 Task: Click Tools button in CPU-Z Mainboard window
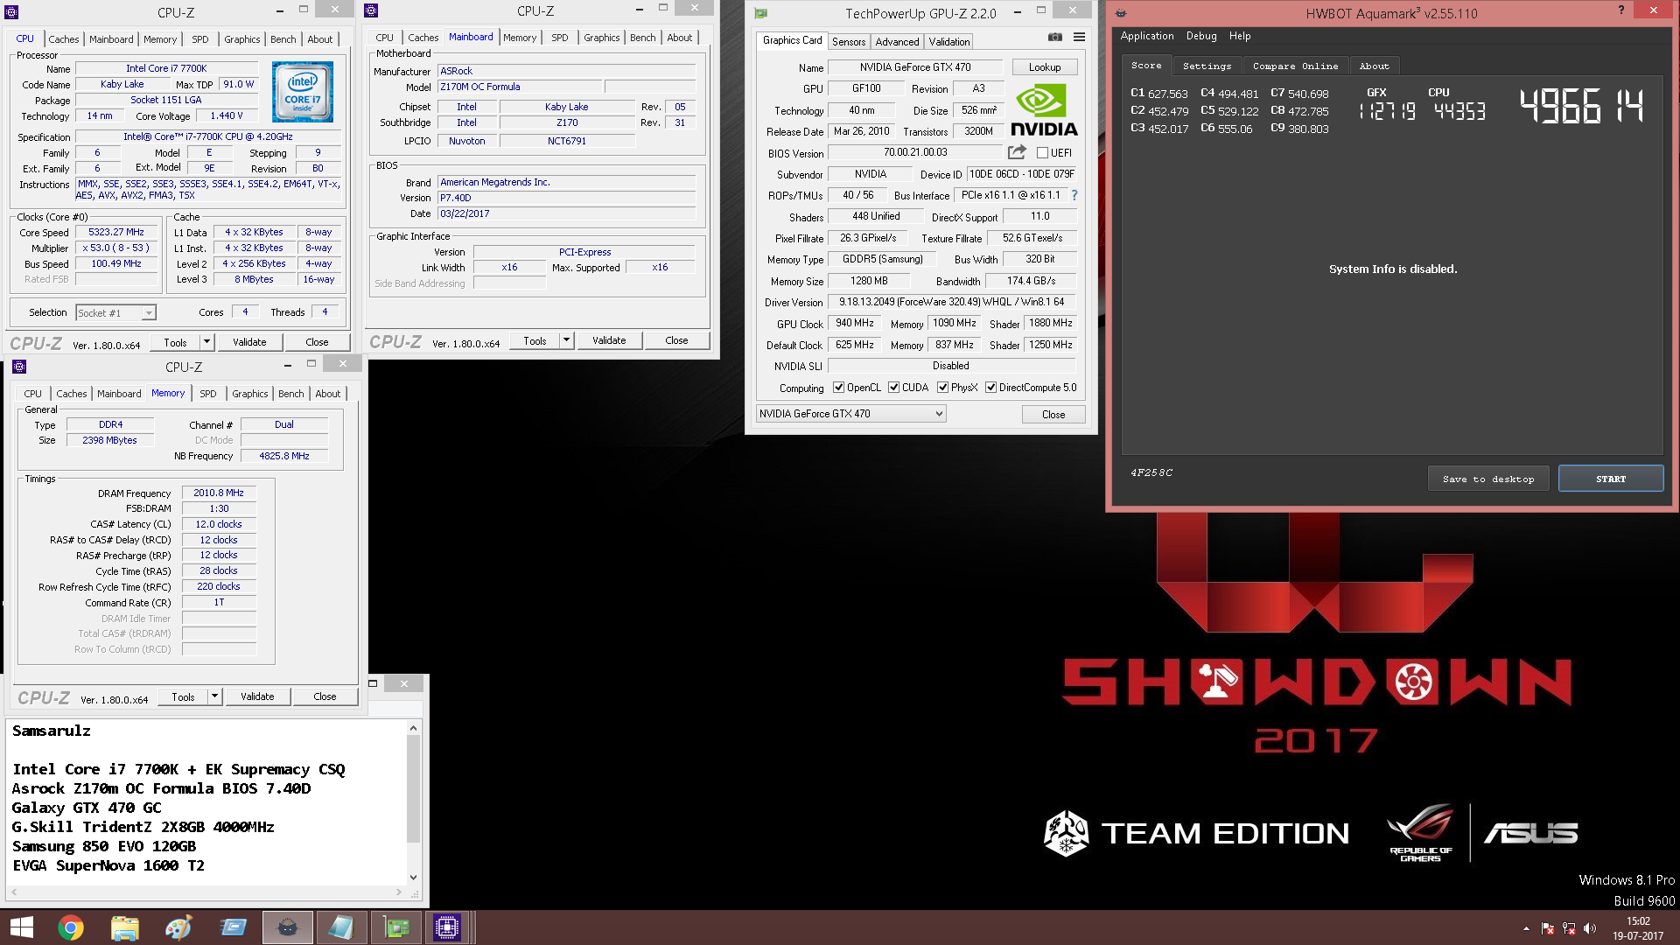pyautogui.click(x=535, y=340)
